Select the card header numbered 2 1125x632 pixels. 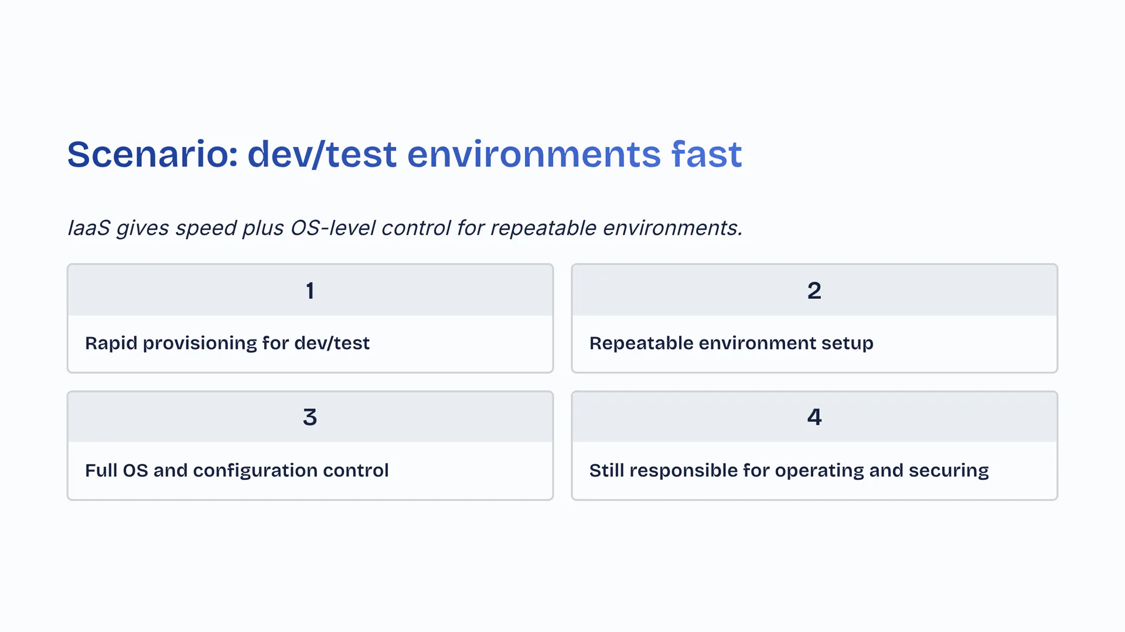pos(814,290)
